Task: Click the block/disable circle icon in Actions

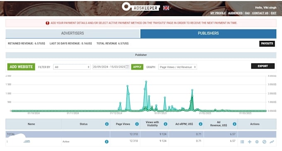Action: click(264, 142)
